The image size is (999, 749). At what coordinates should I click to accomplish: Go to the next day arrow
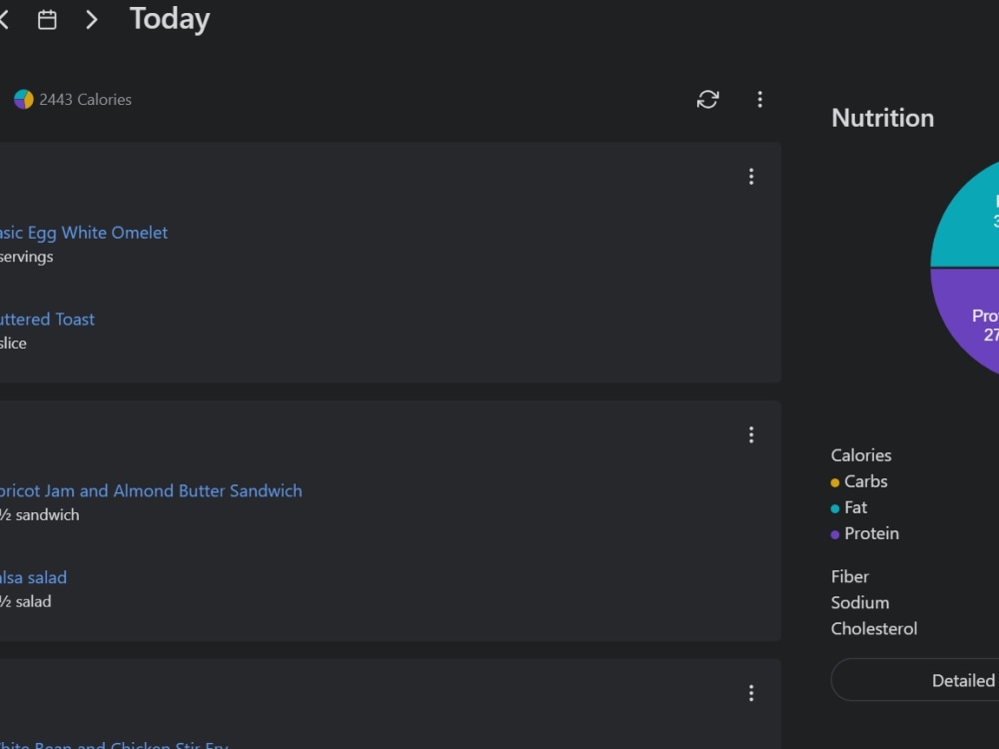pyautogui.click(x=92, y=20)
